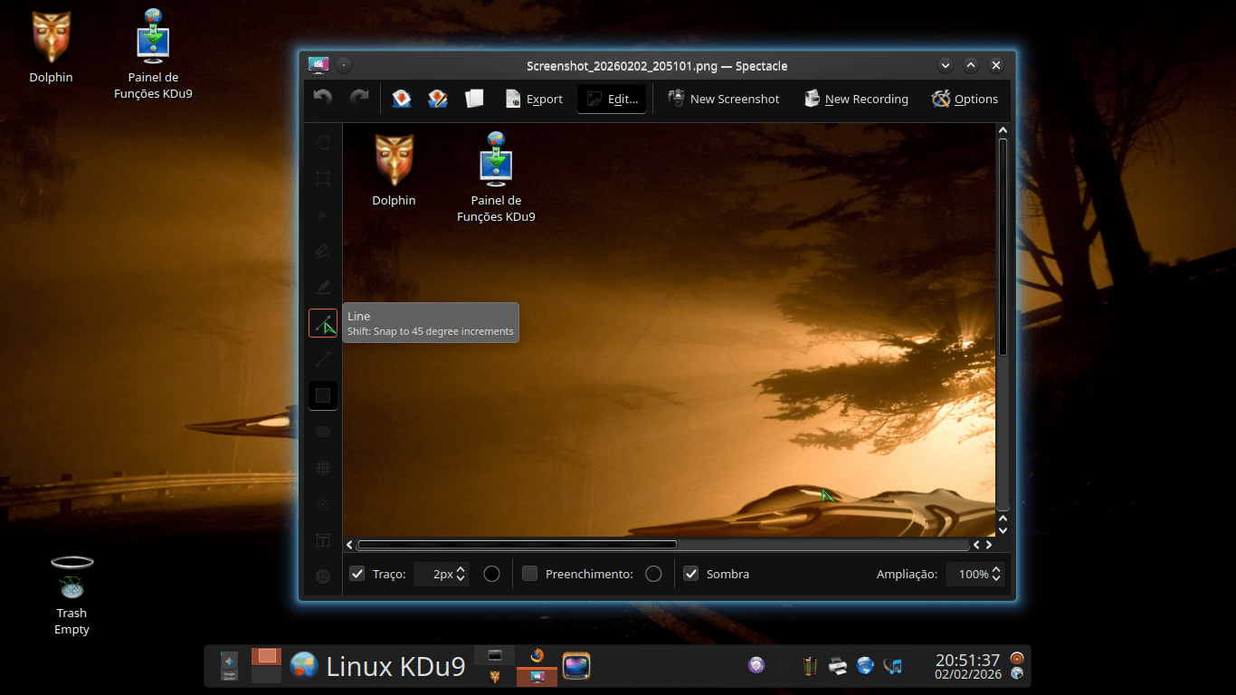This screenshot has height=695, width=1236.
Task: Select the Arrow annotation tool
Action: tap(323, 359)
